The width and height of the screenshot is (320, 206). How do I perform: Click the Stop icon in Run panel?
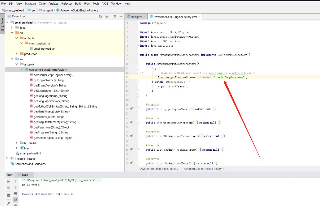click(9, 187)
